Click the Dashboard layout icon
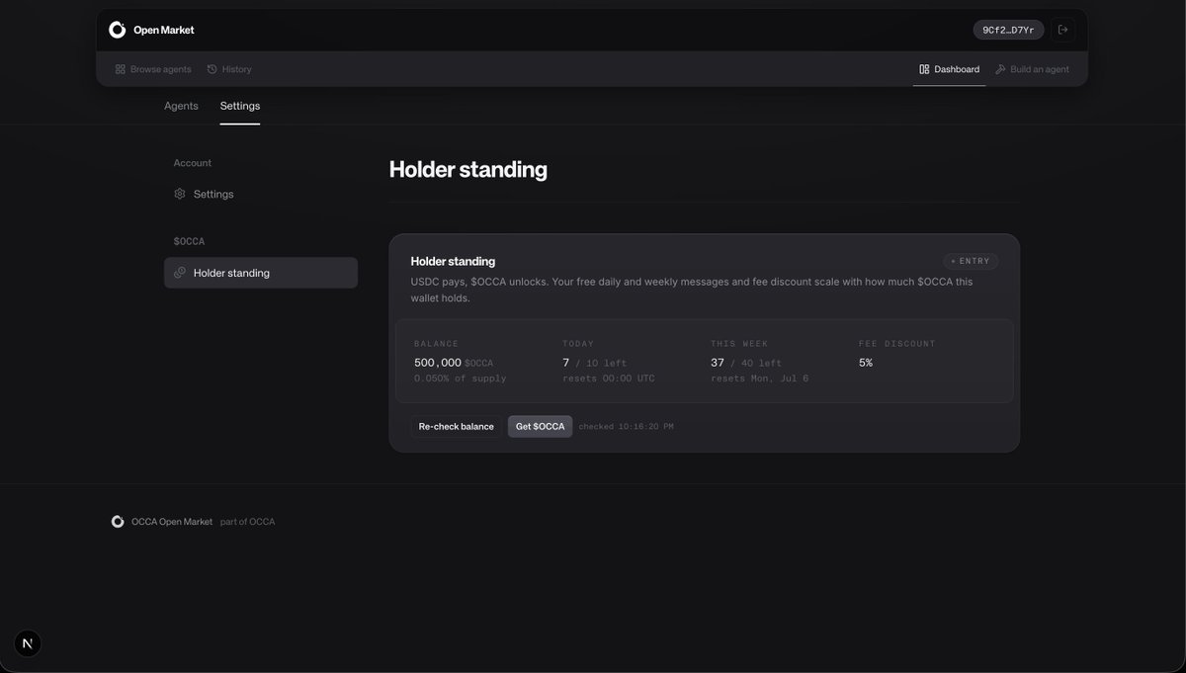This screenshot has height=673, width=1186. click(x=924, y=69)
